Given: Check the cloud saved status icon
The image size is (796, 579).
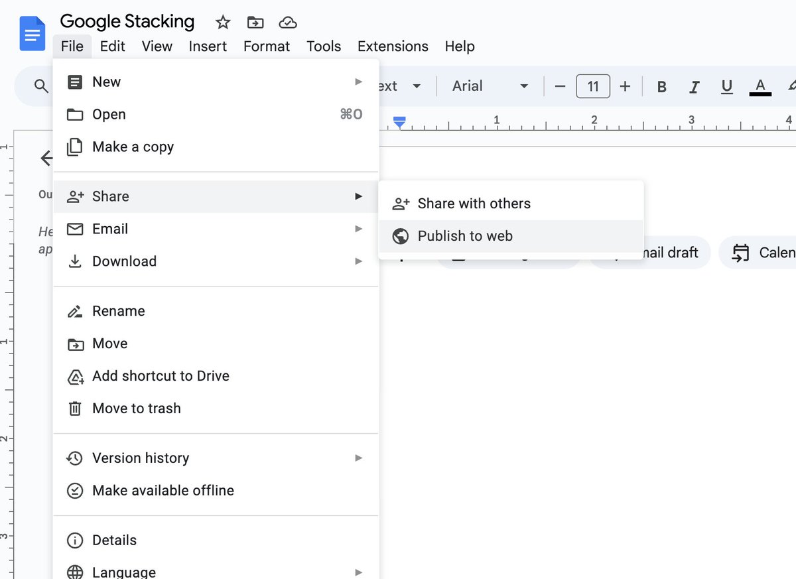Looking at the screenshot, I should pos(287,23).
